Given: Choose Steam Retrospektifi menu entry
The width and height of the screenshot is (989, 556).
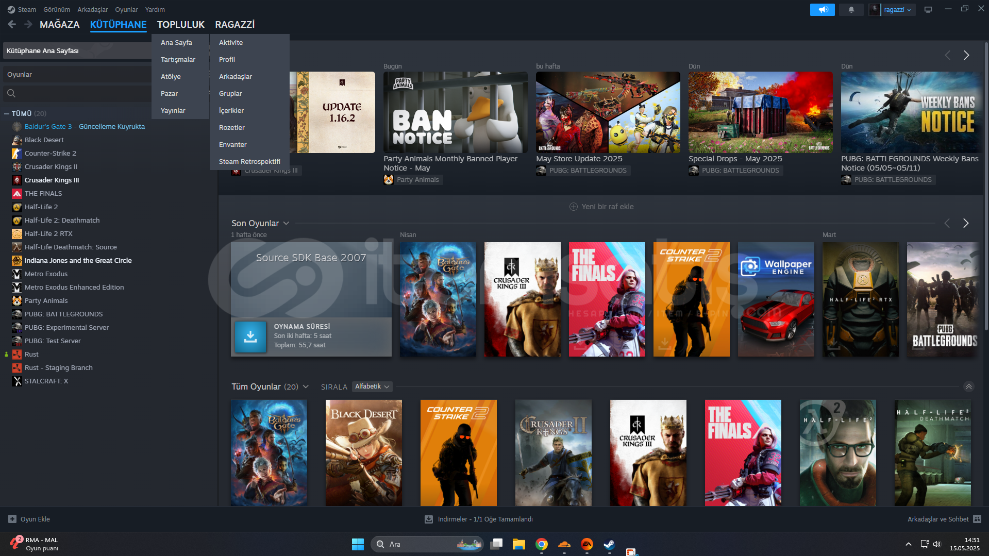Looking at the screenshot, I should click(249, 161).
